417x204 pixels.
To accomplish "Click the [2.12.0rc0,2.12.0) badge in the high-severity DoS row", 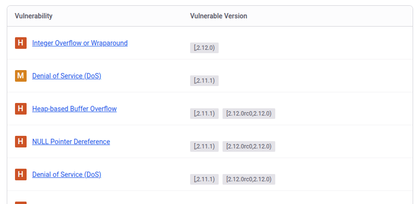I will (249, 179).
